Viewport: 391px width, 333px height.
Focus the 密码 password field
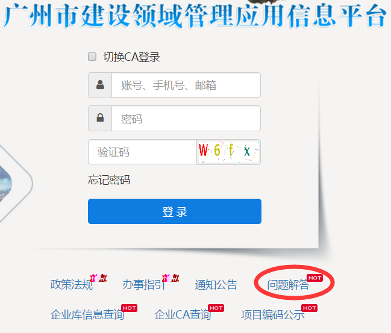coord(186,119)
